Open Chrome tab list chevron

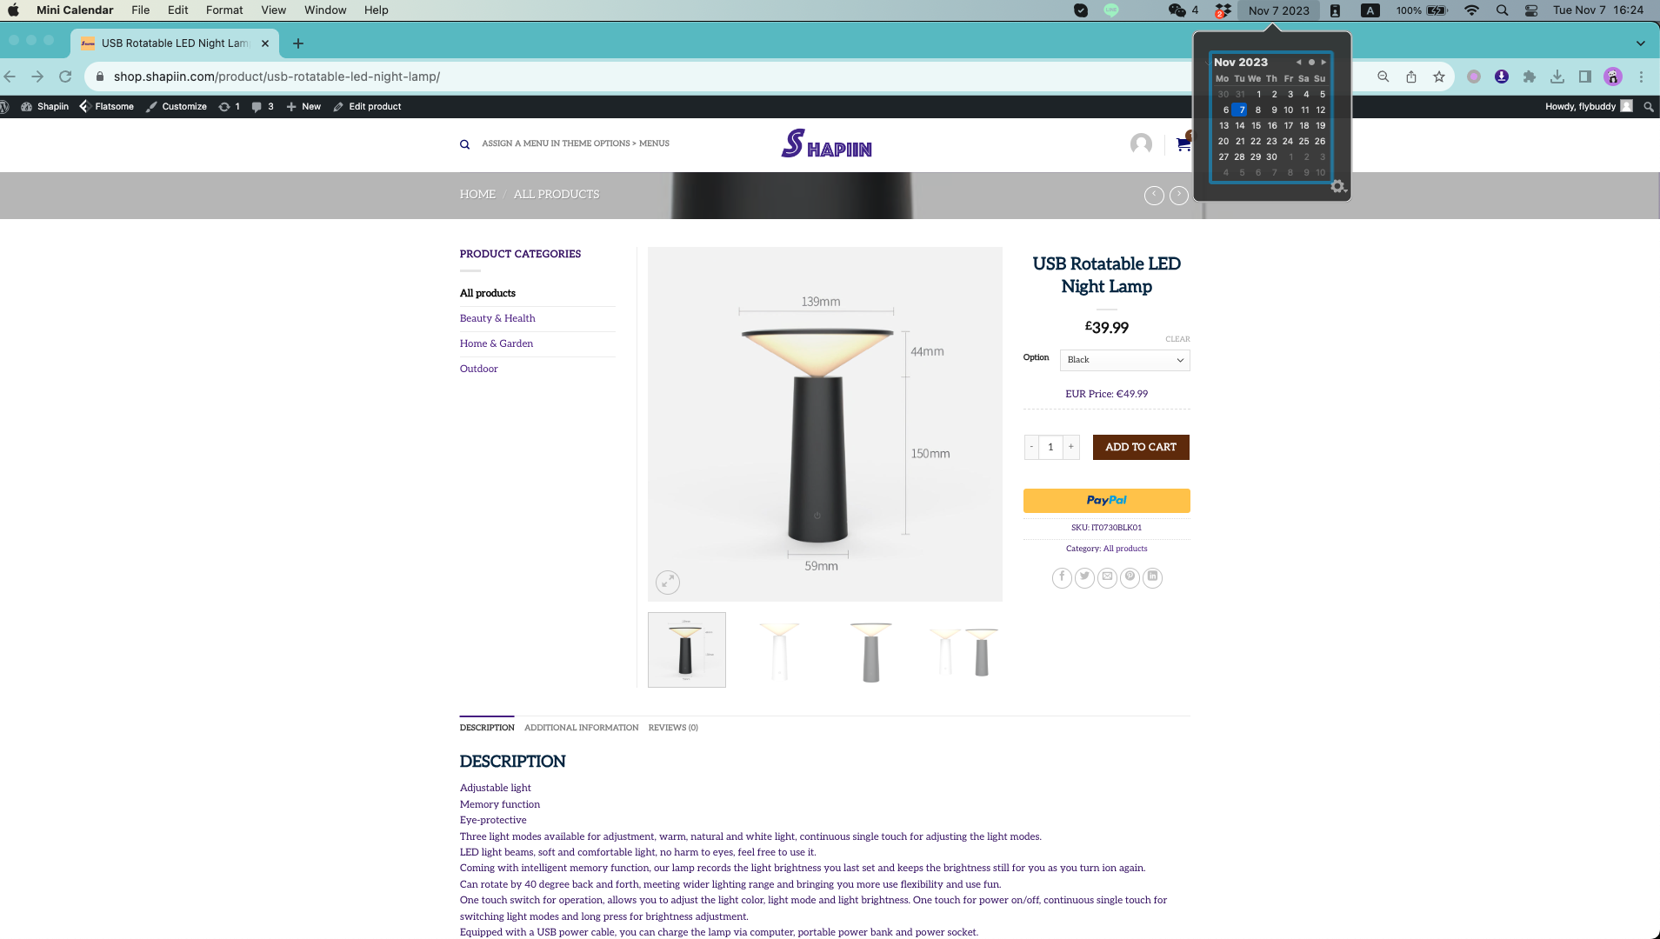point(1640,43)
